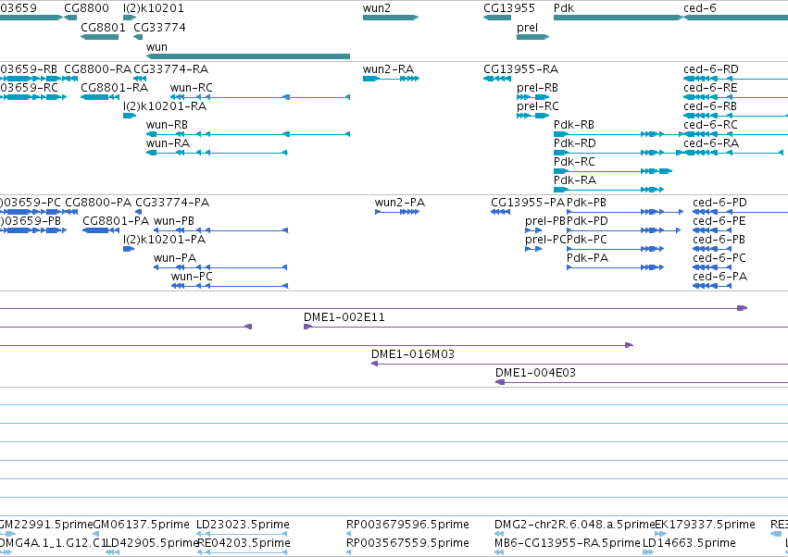Click the LD23023.5prime EST feature
The width and height of the screenshot is (788, 557).
click(242, 535)
